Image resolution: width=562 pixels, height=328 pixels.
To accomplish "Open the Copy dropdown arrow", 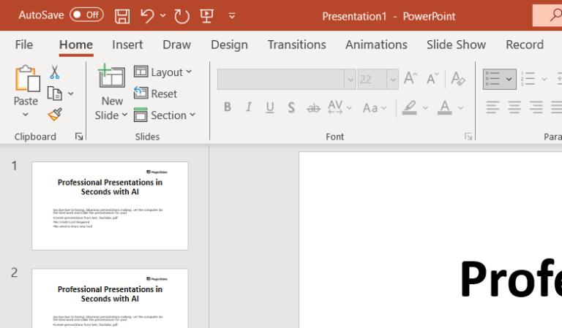I will pyautogui.click(x=71, y=94).
